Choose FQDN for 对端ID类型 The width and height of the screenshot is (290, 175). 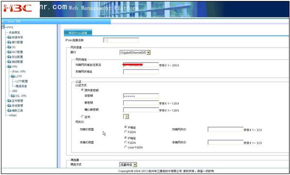coord(126,132)
